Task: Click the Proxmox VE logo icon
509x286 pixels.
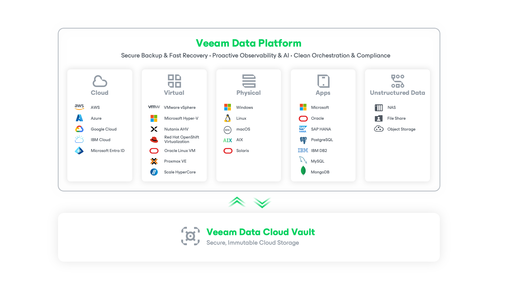Action: pos(154,161)
